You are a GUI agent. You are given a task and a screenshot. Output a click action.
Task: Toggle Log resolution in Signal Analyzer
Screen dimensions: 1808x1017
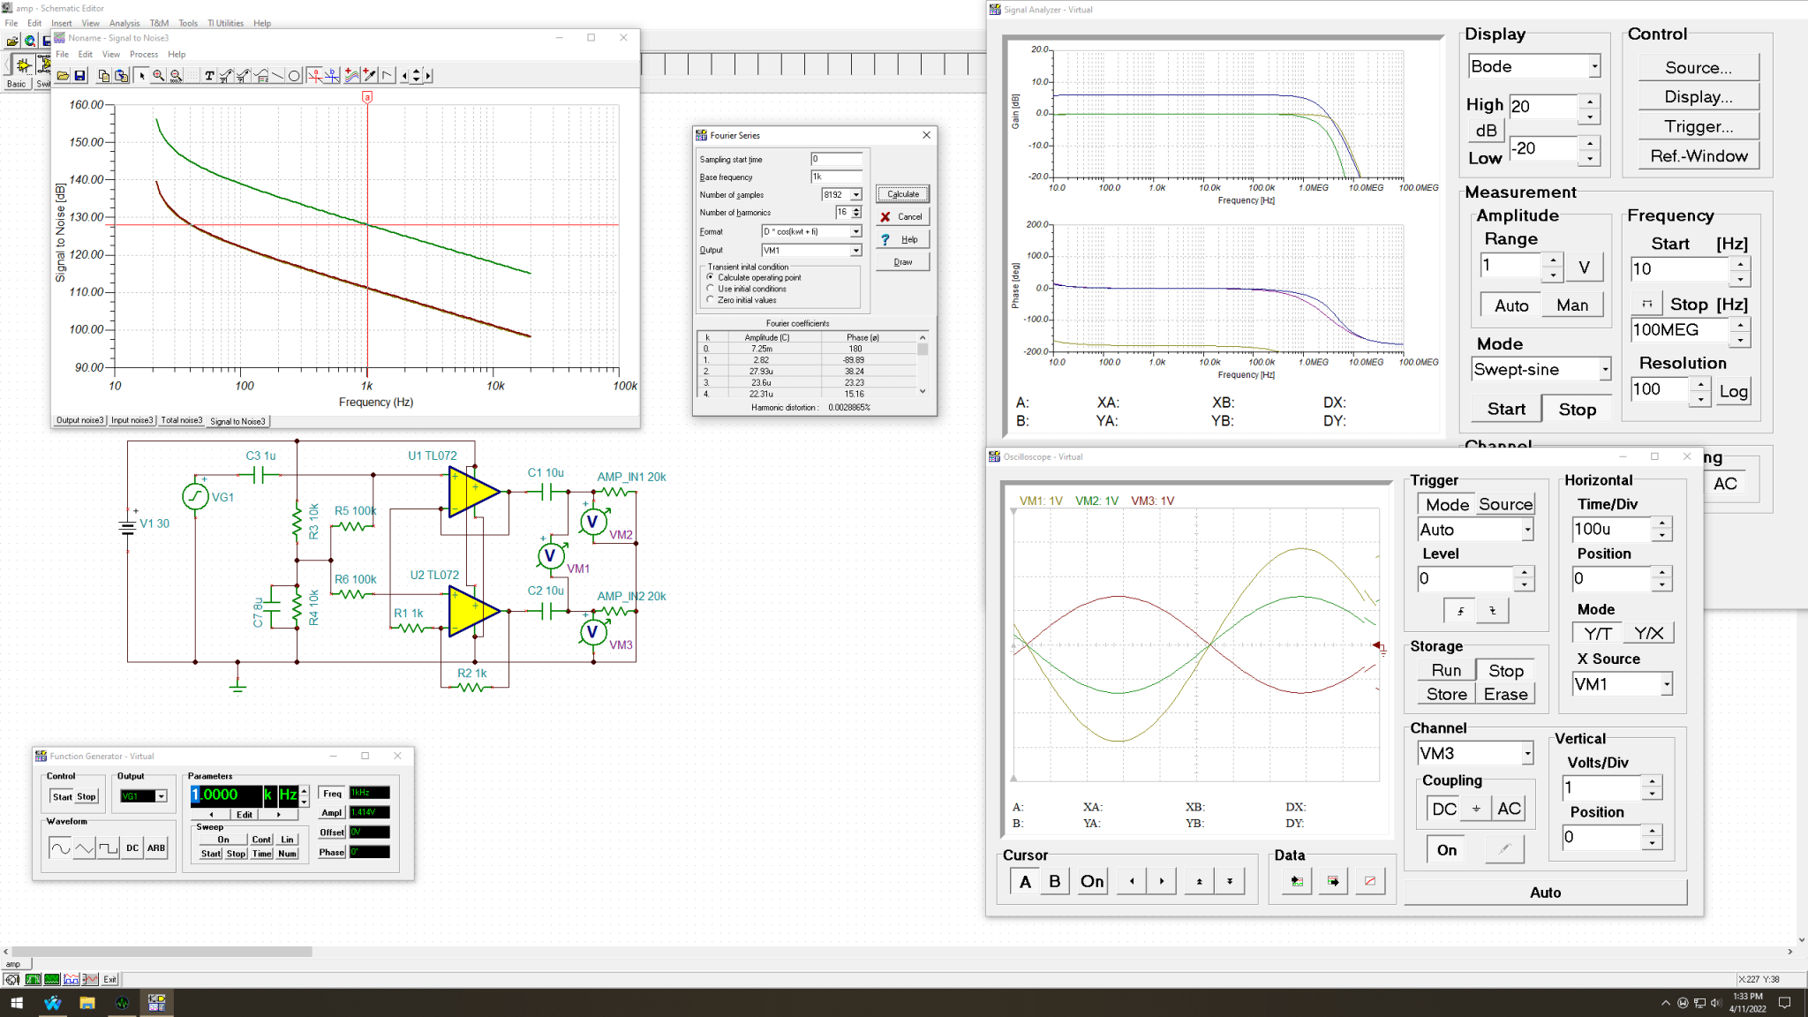click(1733, 392)
